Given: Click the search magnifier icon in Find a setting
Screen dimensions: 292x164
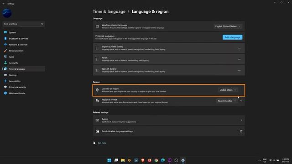Looking at the screenshot, I should click(x=42, y=24).
